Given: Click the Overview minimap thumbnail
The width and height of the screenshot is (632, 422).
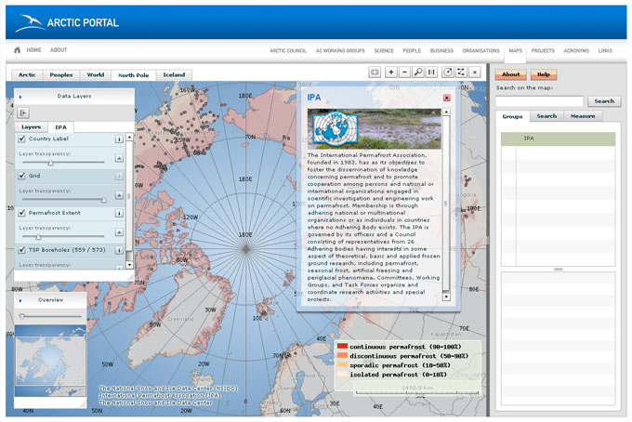Looking at the screenshot, I should tap(50, 362).
